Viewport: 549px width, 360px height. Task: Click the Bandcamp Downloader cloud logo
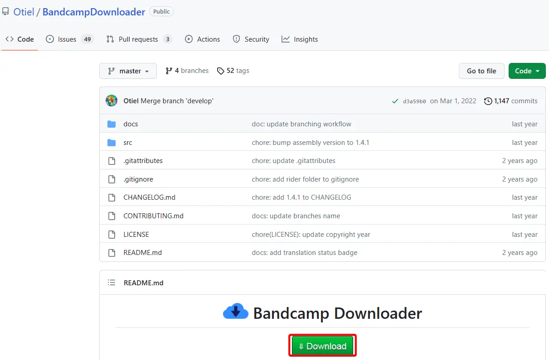click(236, 312)
